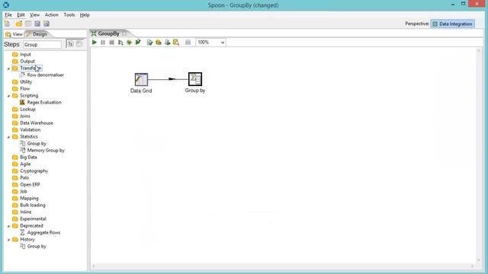The width and height of the screenshot is (488, 274).
Task: Select the Joins folder
Action: tap(25, 116)
